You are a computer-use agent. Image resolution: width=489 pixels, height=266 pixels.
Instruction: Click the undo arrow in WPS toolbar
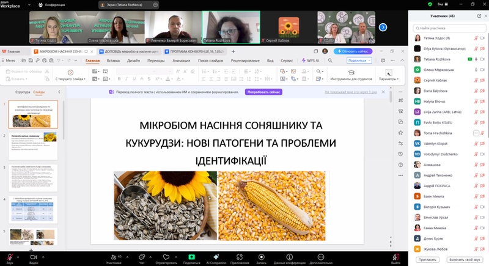[x=59, y=61]
